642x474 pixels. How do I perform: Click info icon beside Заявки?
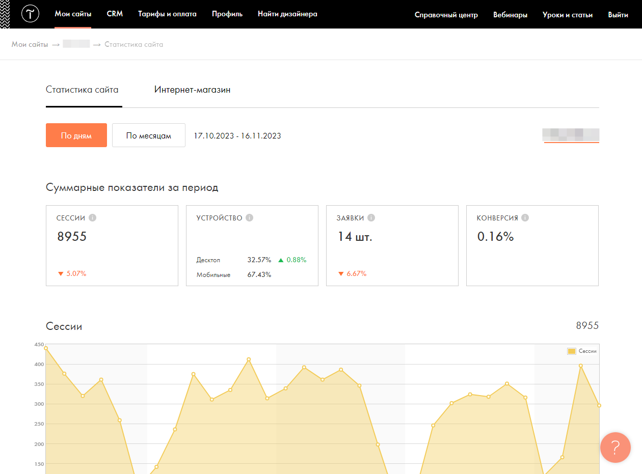371,218
